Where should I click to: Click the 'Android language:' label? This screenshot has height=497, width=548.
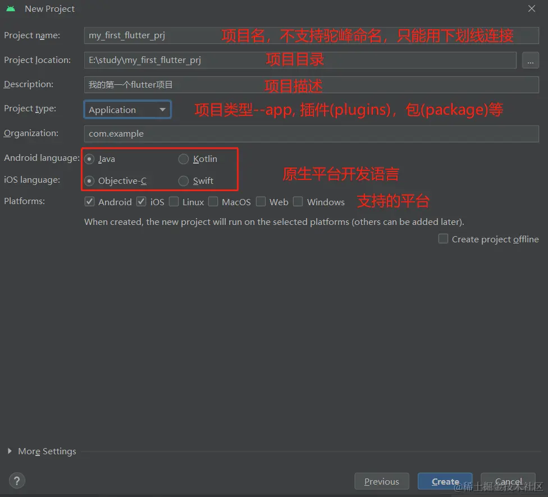point(42,158)
